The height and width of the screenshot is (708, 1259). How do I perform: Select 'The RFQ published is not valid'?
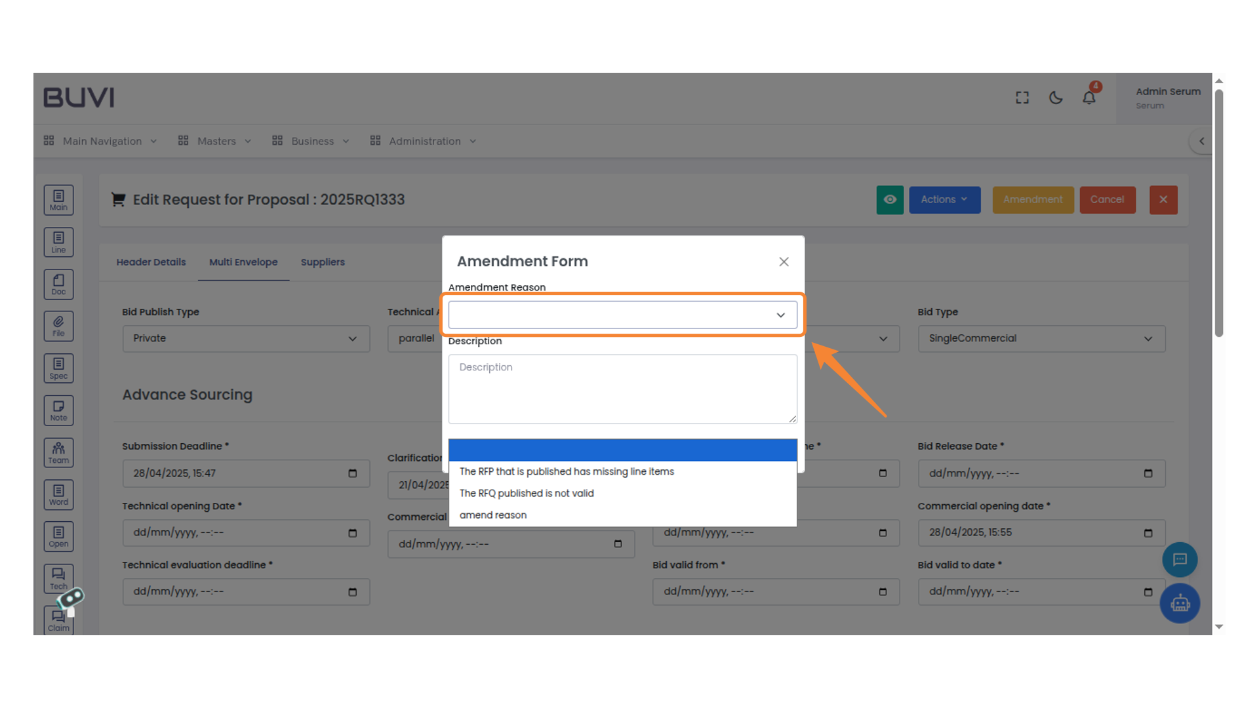[x=527, y=494]
